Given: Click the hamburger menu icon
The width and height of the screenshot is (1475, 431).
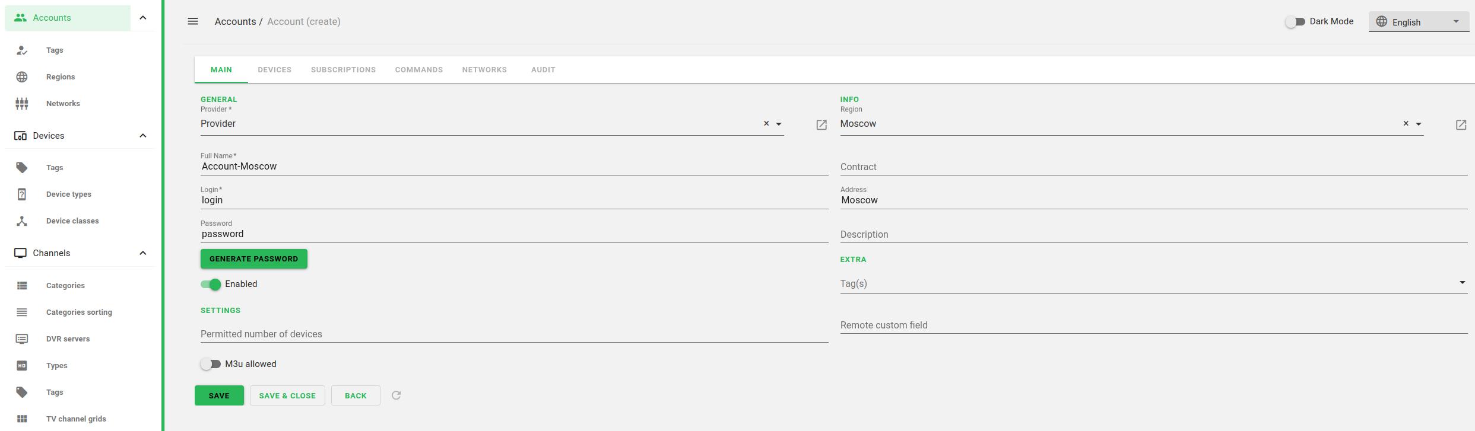Looking at the screenshot, I should (x=193, y=21).
